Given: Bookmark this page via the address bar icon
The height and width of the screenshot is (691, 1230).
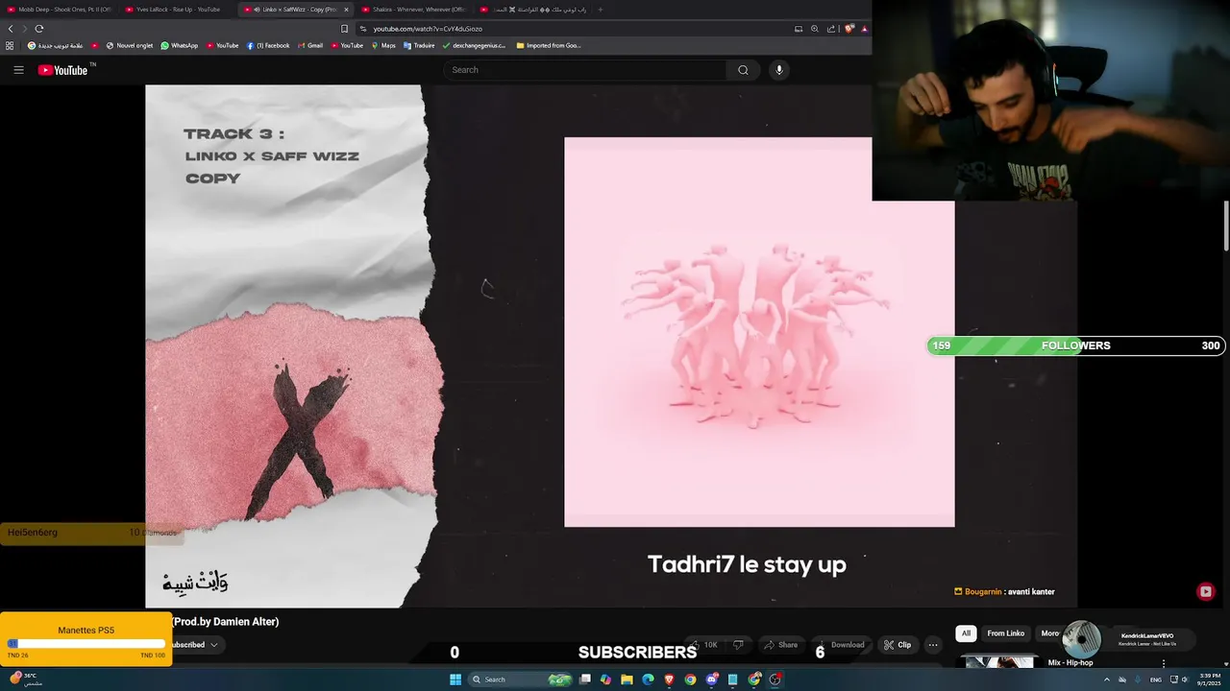Looking at the screenshot, I should [x=345, y=29].
